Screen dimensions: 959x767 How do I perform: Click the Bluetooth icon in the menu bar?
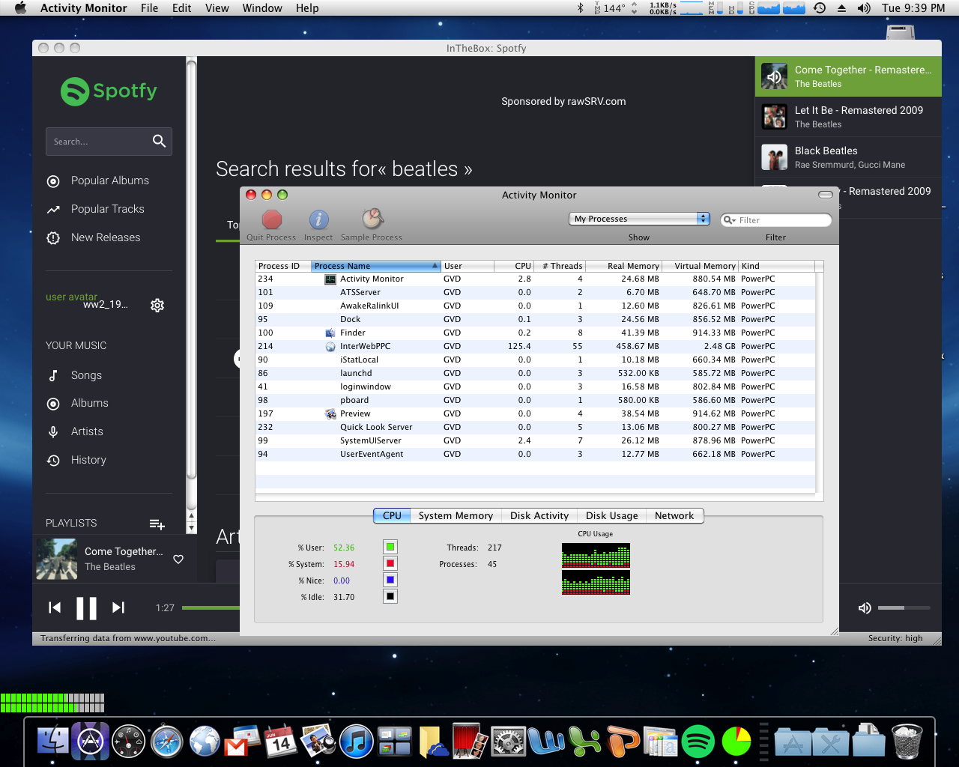tap(580, 8)
